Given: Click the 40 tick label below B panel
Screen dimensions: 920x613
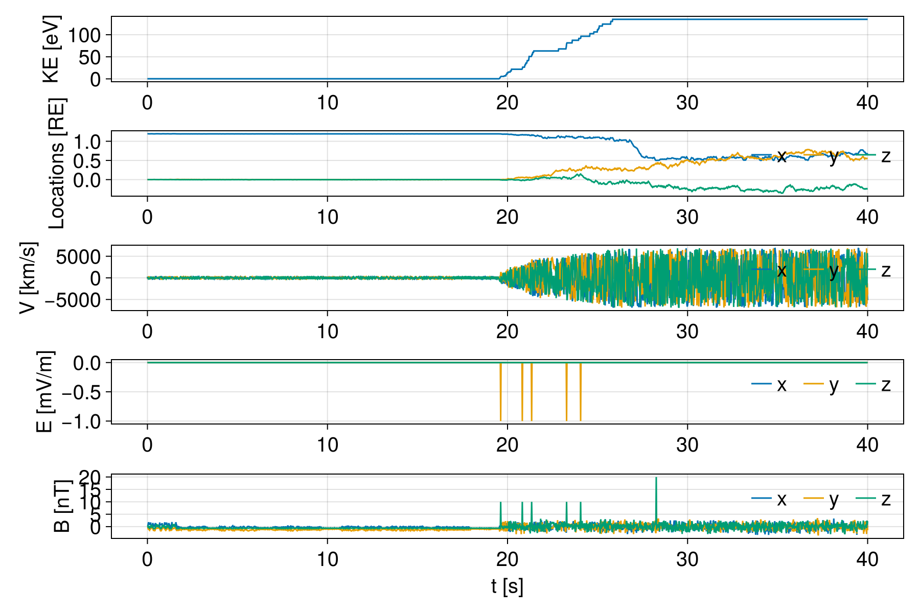Looking at the screenshot, I should 867,559.
